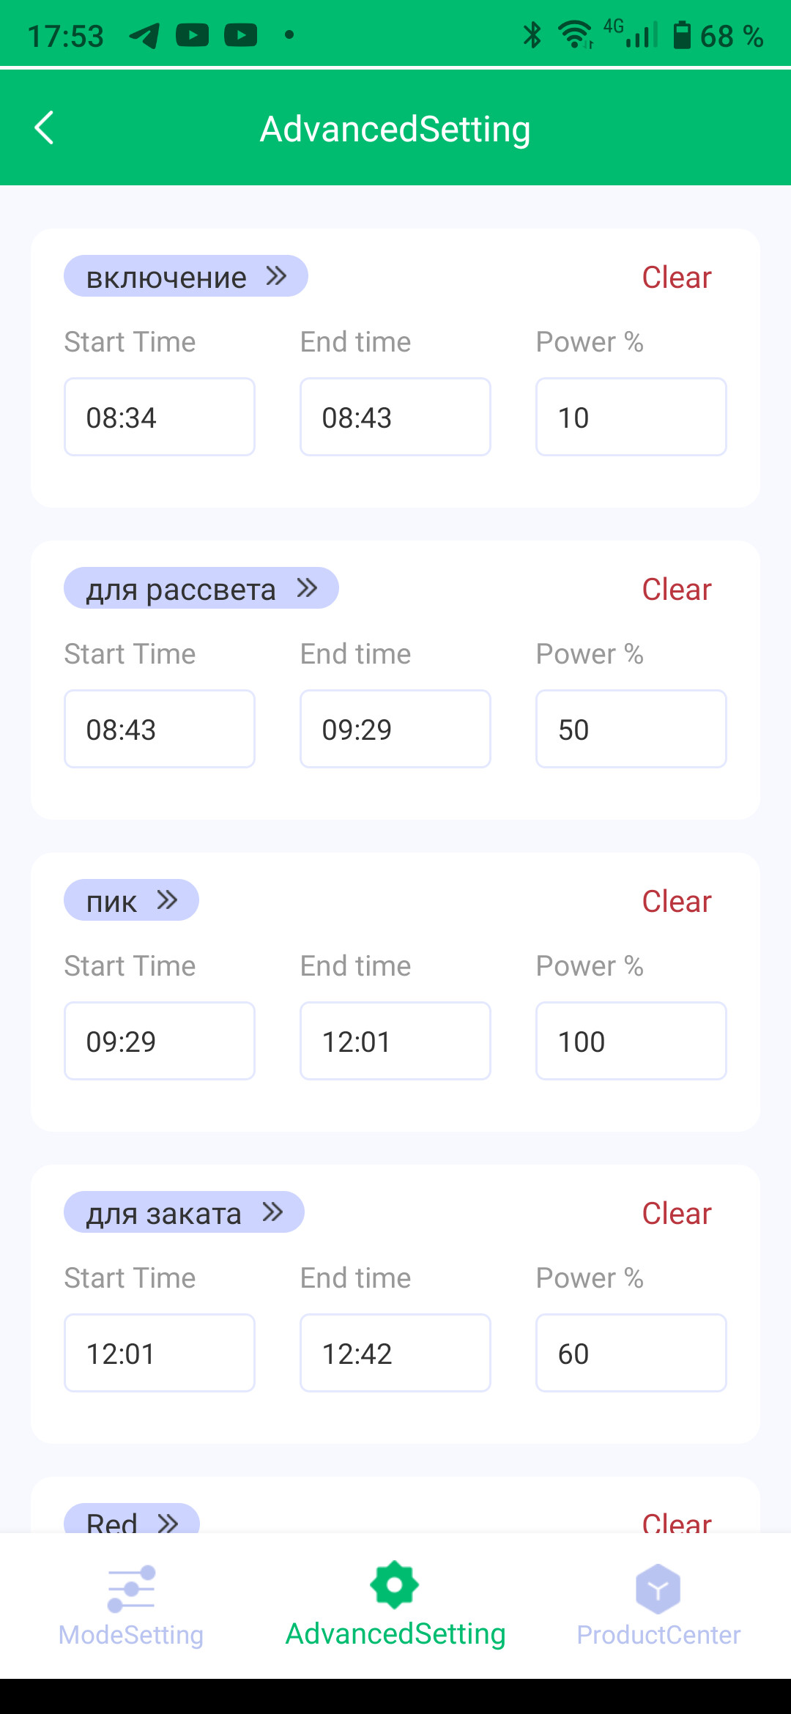791x1714 pixels.
Task: Tap the Wi-Fi status icon
Action: click(576, 35)
